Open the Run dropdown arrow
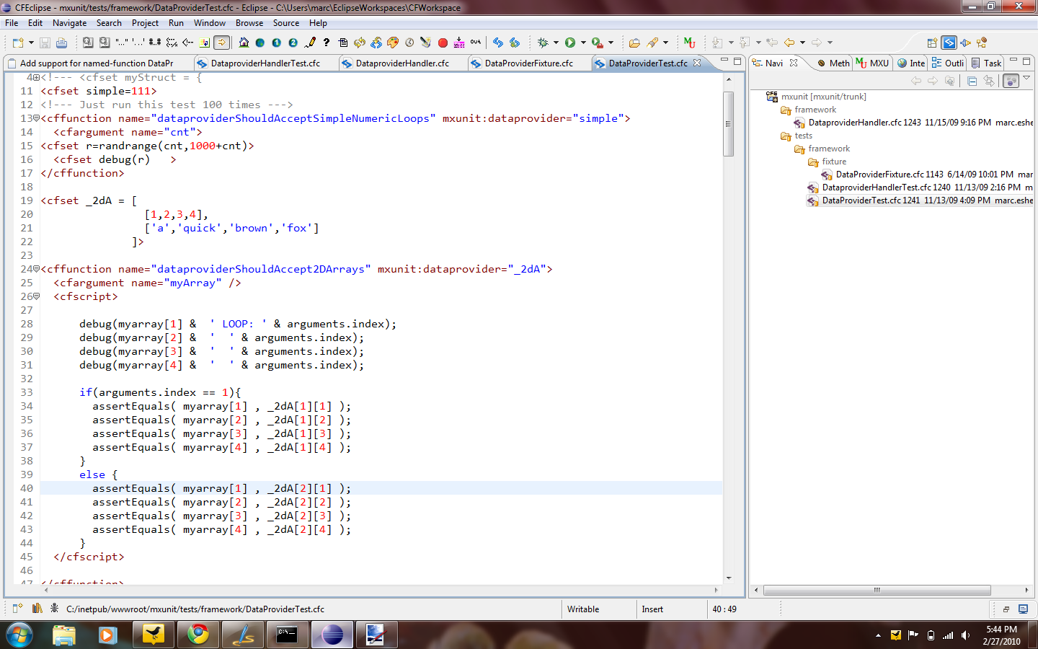 [x=583, y=43]
